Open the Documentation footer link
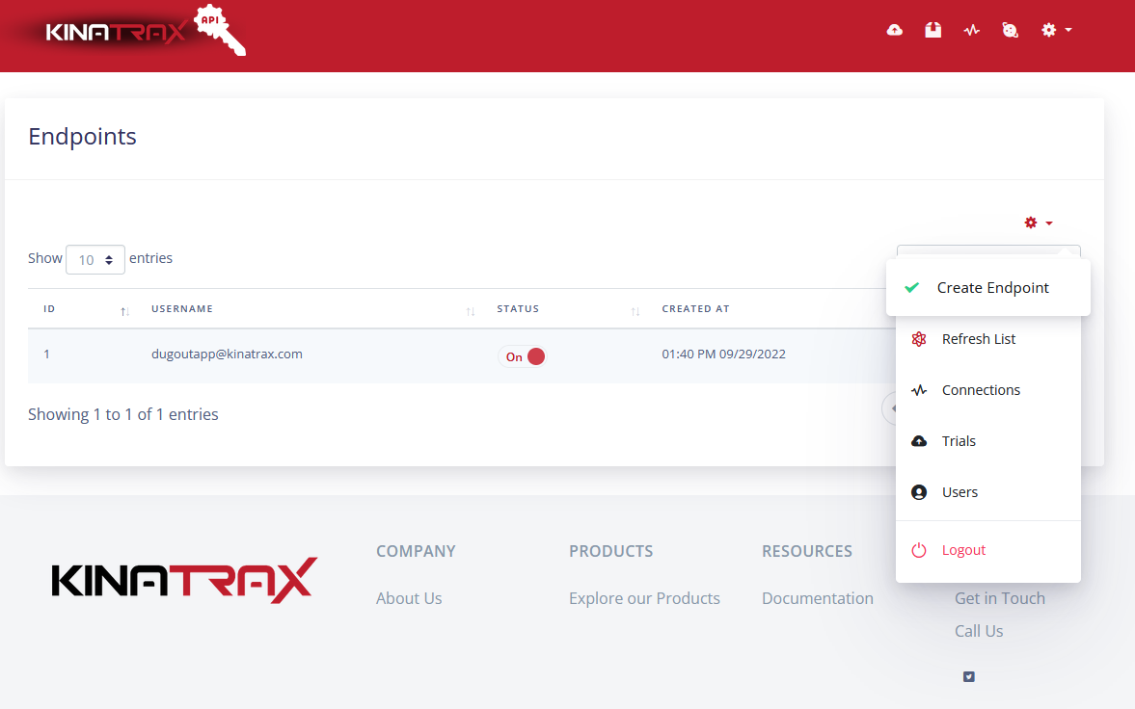The width and height of the screenshot is (1135, 709). point(817,598)
